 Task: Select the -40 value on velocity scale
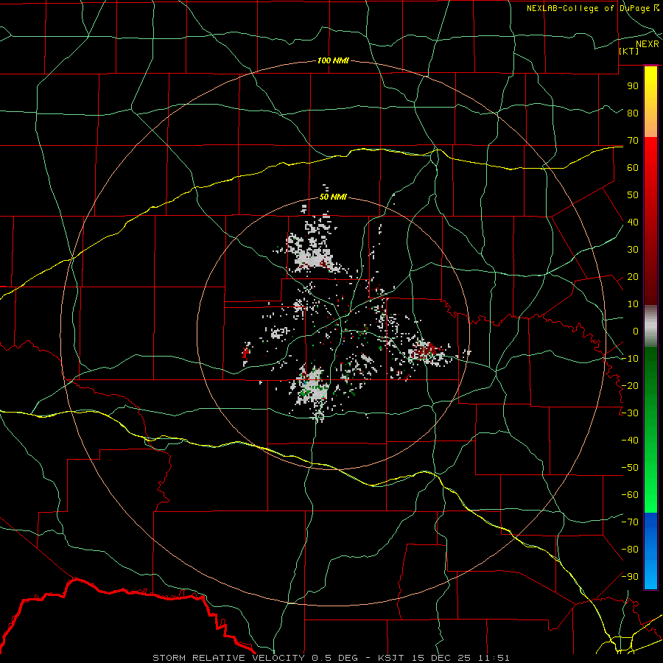pyautogui.click(x=630, y=441)
